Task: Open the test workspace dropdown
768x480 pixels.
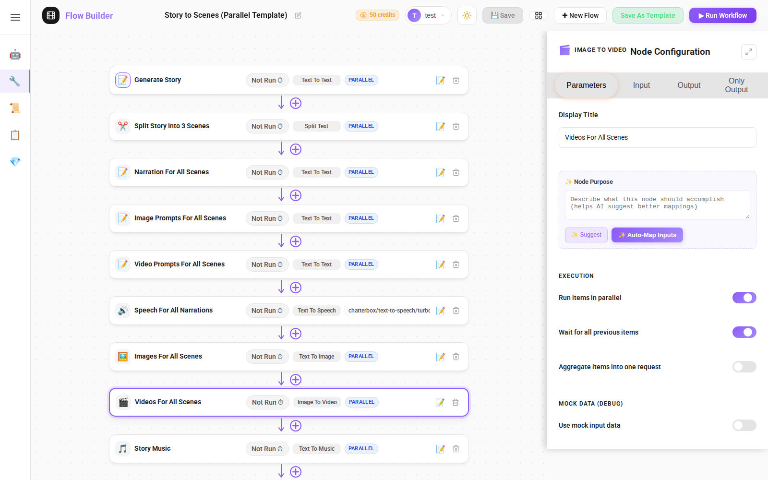Action: [x=429, y=15]
